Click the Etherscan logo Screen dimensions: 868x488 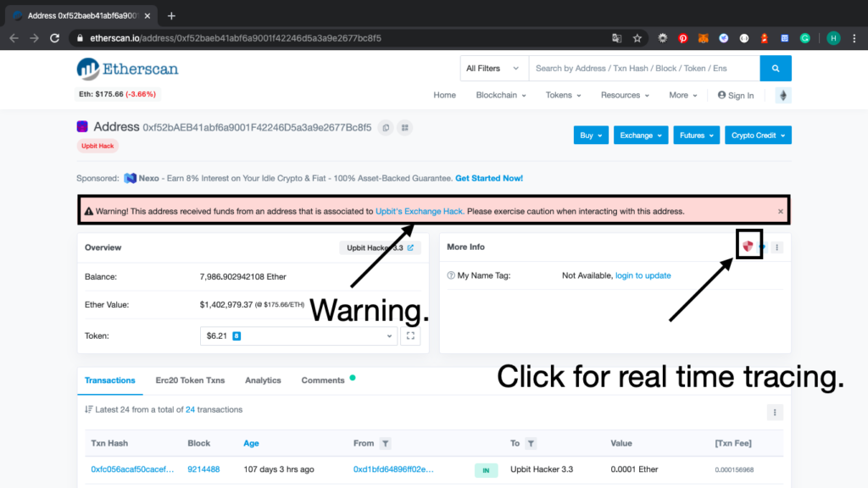tap(127, 69)
